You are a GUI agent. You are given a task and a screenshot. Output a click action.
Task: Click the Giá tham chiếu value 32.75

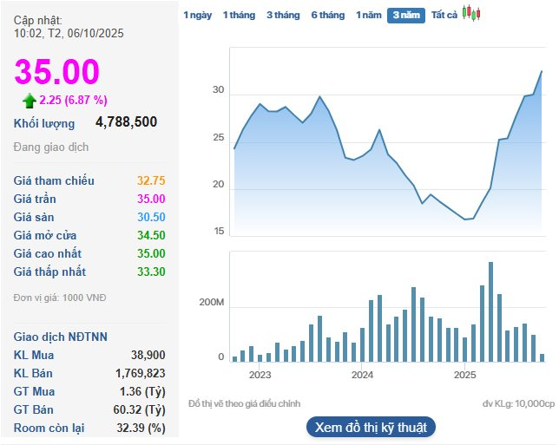coord(151,180)
